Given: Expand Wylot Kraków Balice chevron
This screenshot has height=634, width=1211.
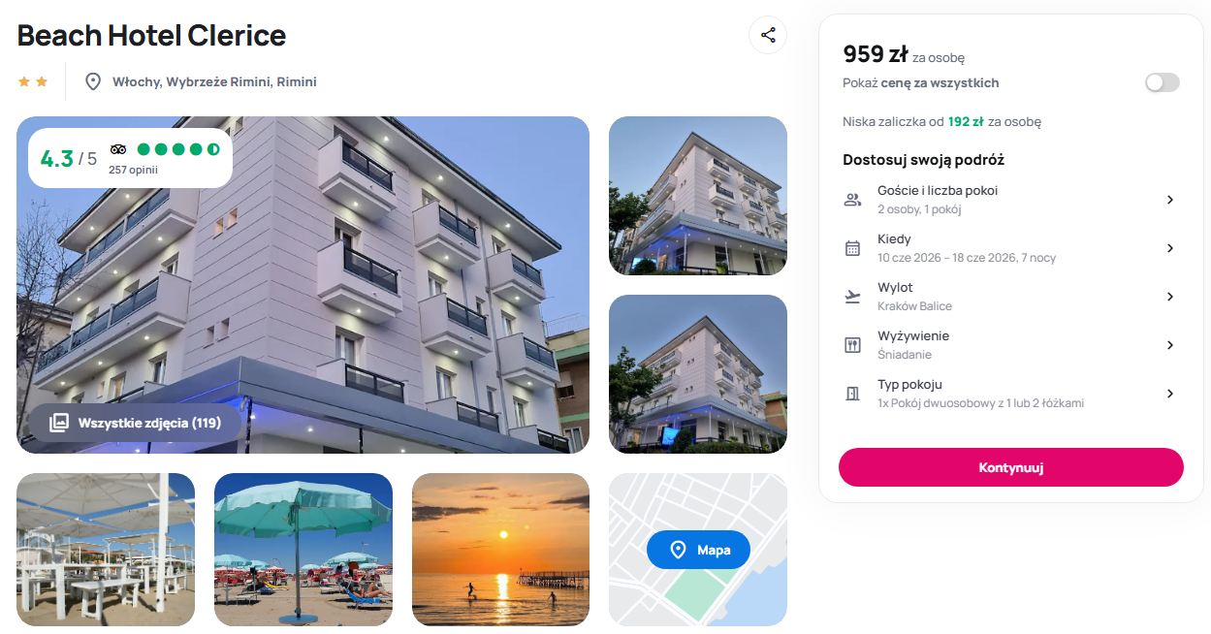Looking at the screenshot, I should pos(1169,297).
